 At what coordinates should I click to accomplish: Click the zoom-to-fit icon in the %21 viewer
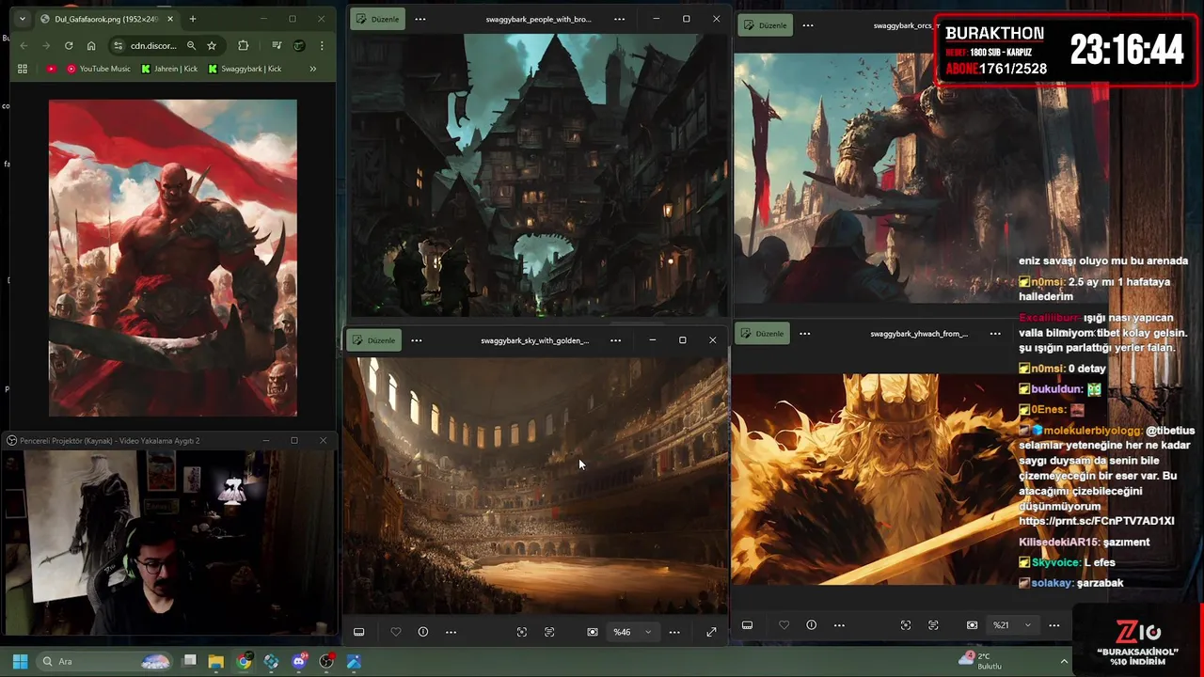pos(972,625)
